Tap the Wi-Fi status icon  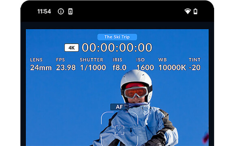point(187,11)
